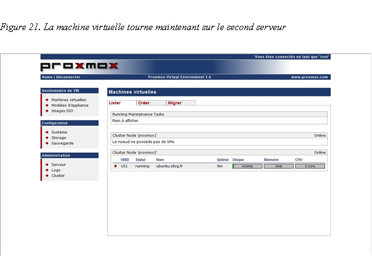Click Online status of proxmox2 node

320,152
